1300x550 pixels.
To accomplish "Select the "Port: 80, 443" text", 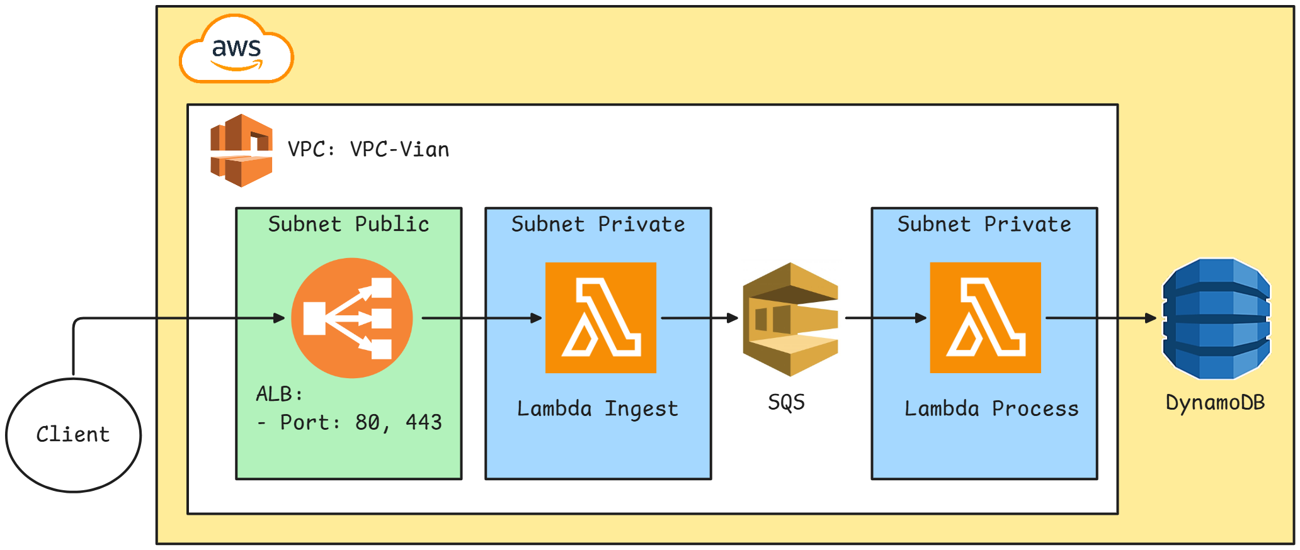I will 360,422.
